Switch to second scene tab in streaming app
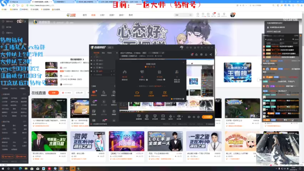Screen dimensions: 304x171 (x=103, y=53)
